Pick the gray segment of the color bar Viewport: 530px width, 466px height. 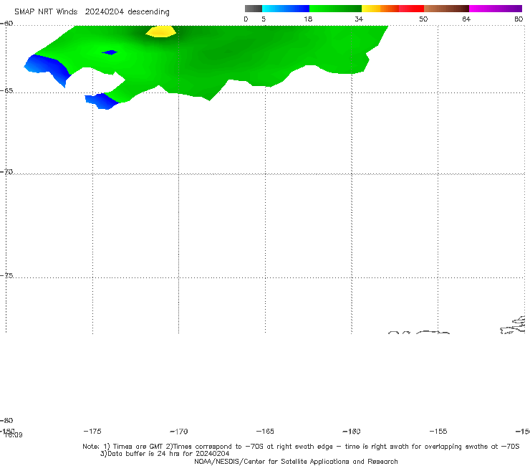253,9
